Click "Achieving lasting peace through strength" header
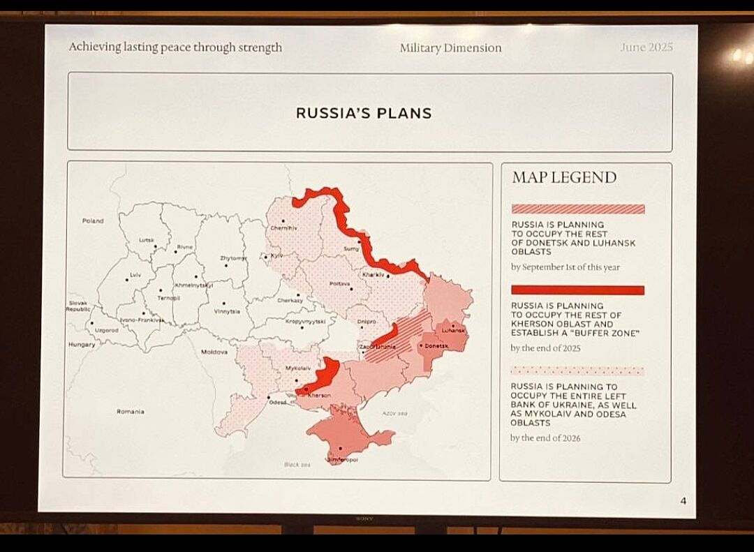 click(175, 47)
